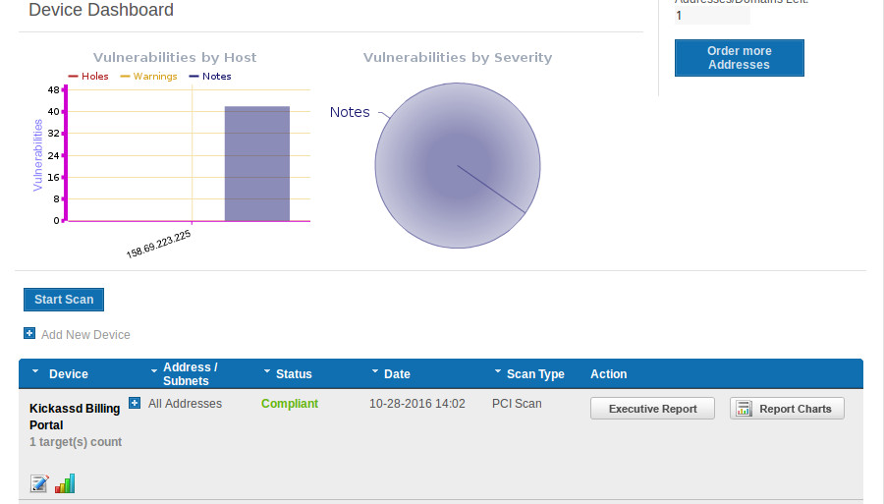
Task: Click the date 10-28-2016 14:02
Action: (x=417, y=404)
